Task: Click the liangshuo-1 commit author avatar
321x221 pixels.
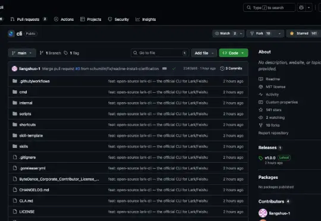Action: (14, 68)
